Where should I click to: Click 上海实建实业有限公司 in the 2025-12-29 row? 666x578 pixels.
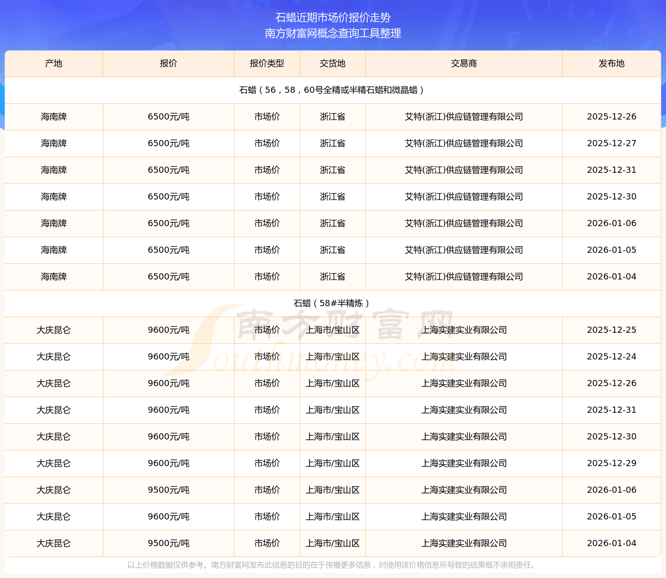click(464, 463)
